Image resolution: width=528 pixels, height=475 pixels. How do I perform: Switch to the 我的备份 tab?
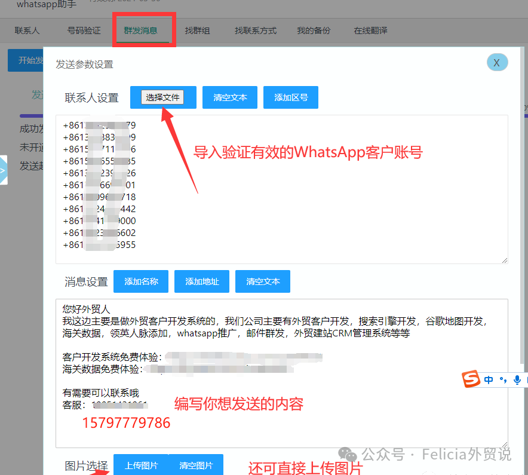[x=314, y=30]
